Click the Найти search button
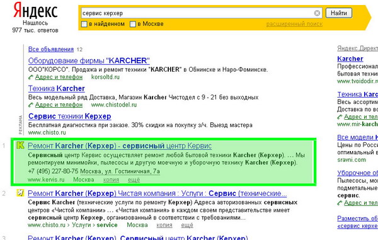Image resolution: width=378 pixels, height=240 pixels. pos(339,13)
